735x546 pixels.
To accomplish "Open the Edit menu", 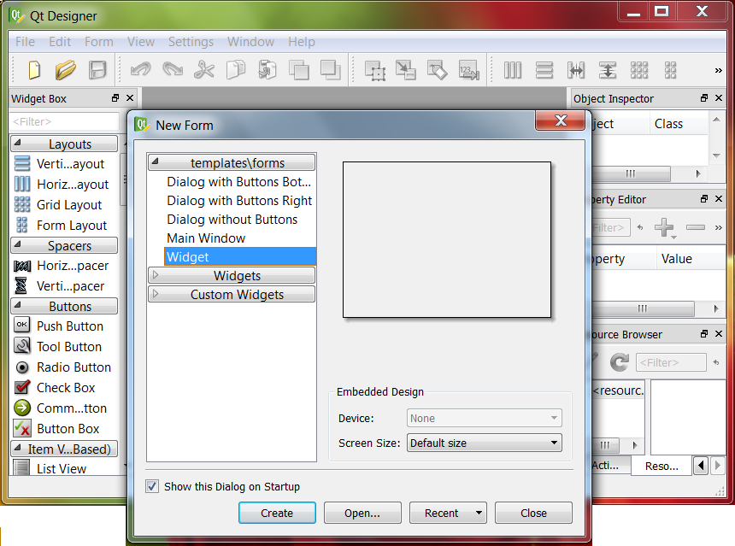I will tap(60, 42).
